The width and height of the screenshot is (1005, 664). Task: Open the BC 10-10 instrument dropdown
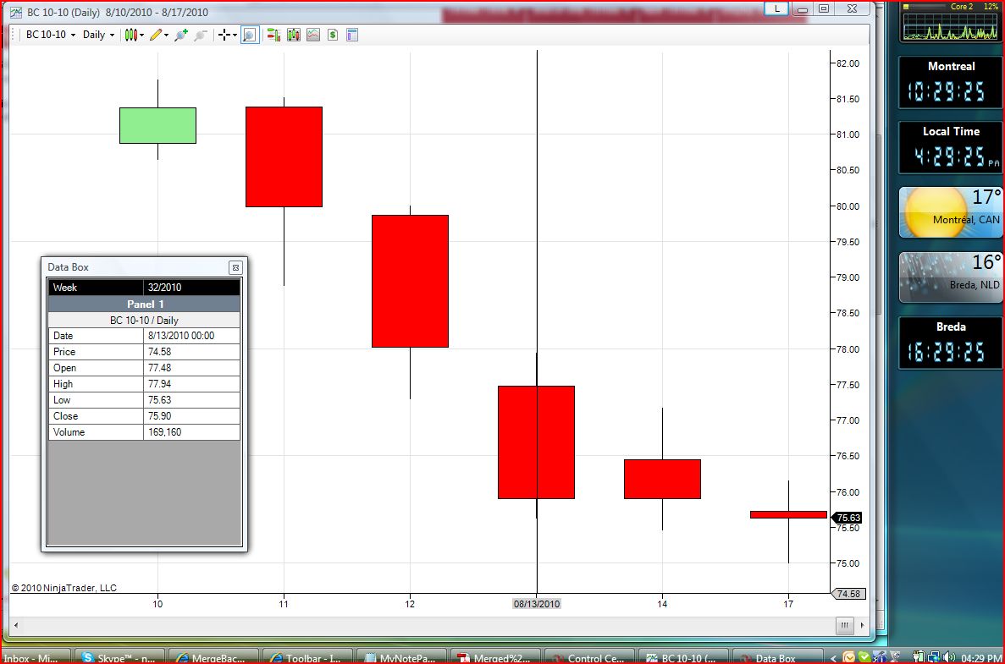(x=50, y=35)
